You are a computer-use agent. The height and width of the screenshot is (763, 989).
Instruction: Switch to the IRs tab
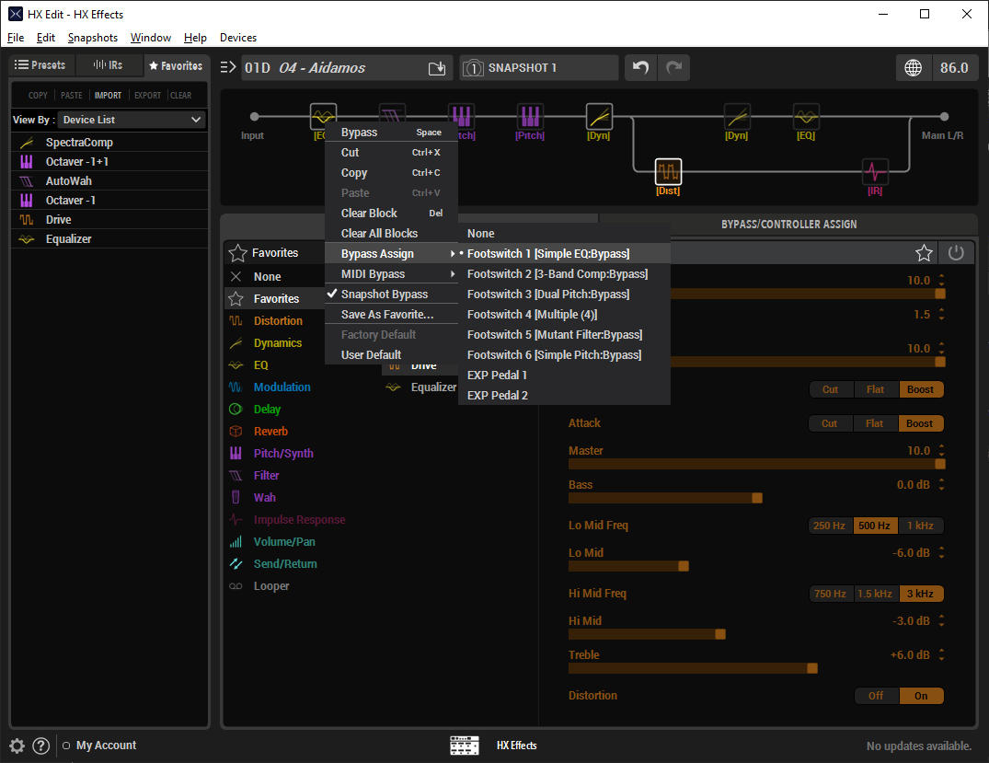(x=108, y=65)
